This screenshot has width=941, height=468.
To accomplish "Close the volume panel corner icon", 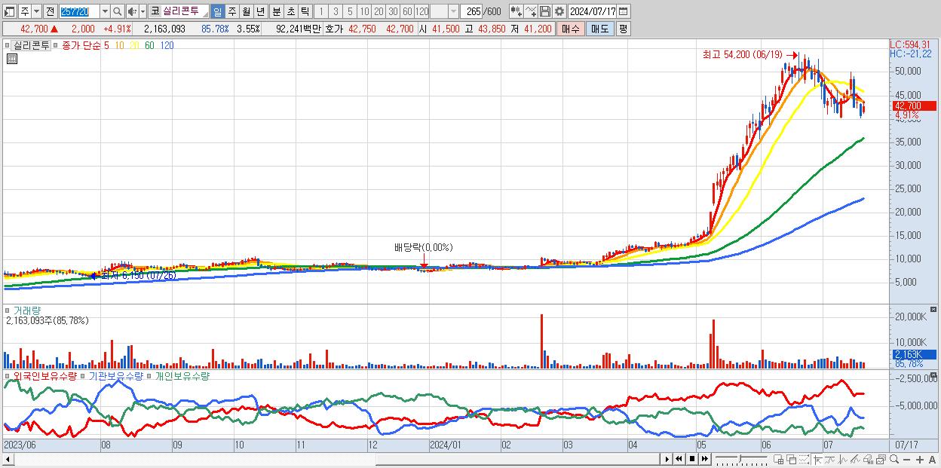I will tap(935, 310).
